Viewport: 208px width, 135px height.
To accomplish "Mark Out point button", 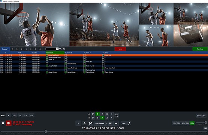I will (14, 116).
